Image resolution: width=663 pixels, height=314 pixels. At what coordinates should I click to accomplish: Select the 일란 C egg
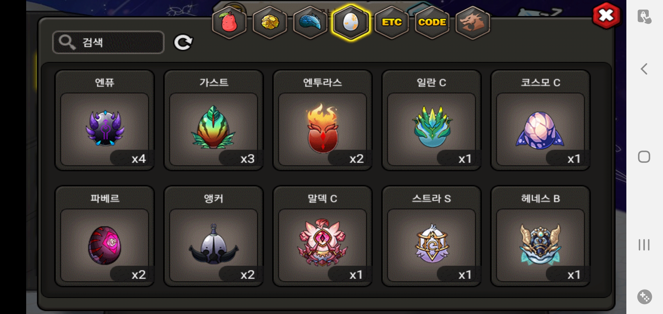coord(432,120)
